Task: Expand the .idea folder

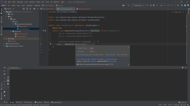Action: coord(7,14)
